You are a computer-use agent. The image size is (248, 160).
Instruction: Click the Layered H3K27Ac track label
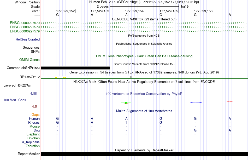tap(17, 85)
